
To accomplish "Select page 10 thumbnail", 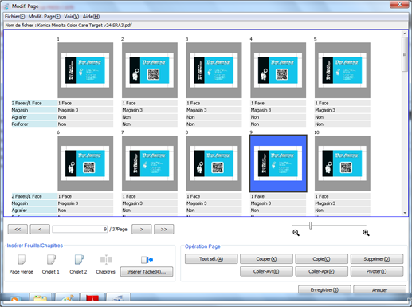I will [x=343, y=163].
